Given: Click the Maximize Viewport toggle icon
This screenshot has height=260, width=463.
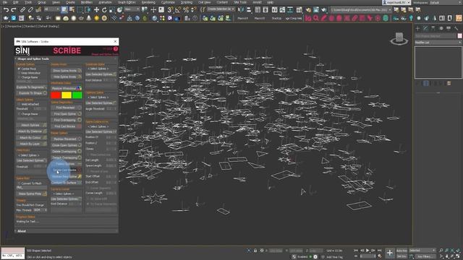Looking at the screenshot, I should (458, 256).
